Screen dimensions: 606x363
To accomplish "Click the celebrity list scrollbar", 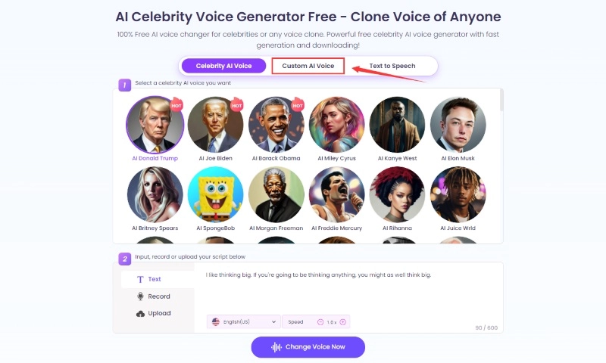I will [501, 101].
